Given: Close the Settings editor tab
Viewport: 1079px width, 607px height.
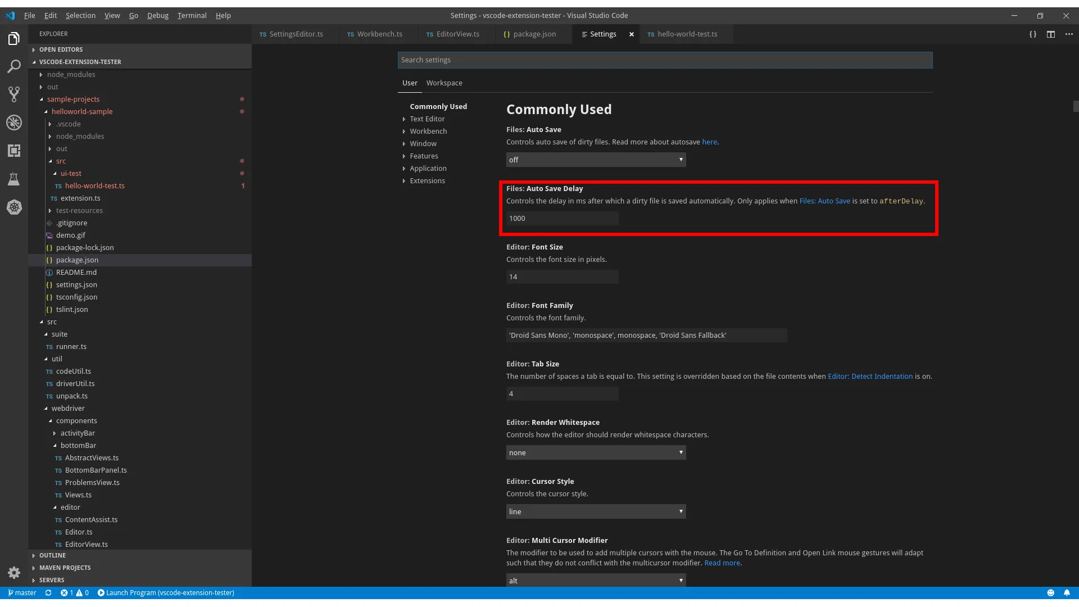Looking at the screenshot, I should [632, 34].
